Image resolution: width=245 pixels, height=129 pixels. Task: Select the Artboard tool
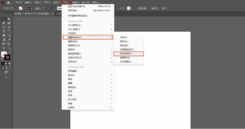4,48
